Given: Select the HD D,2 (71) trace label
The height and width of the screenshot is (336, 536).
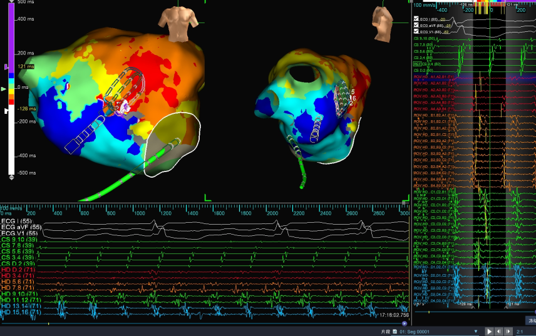Looking at the screenshot, I should [18, 270].
